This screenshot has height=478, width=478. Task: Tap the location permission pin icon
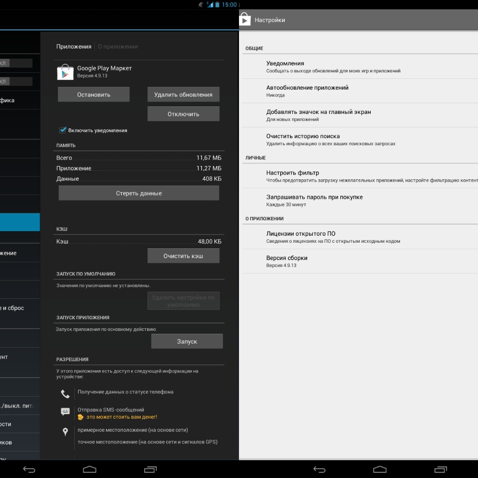click(x=65, y=432)
